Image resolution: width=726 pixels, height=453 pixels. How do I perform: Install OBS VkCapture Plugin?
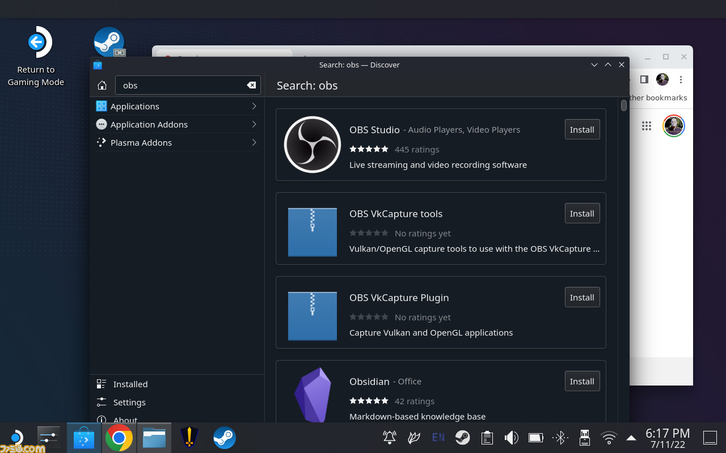[582, 297]
